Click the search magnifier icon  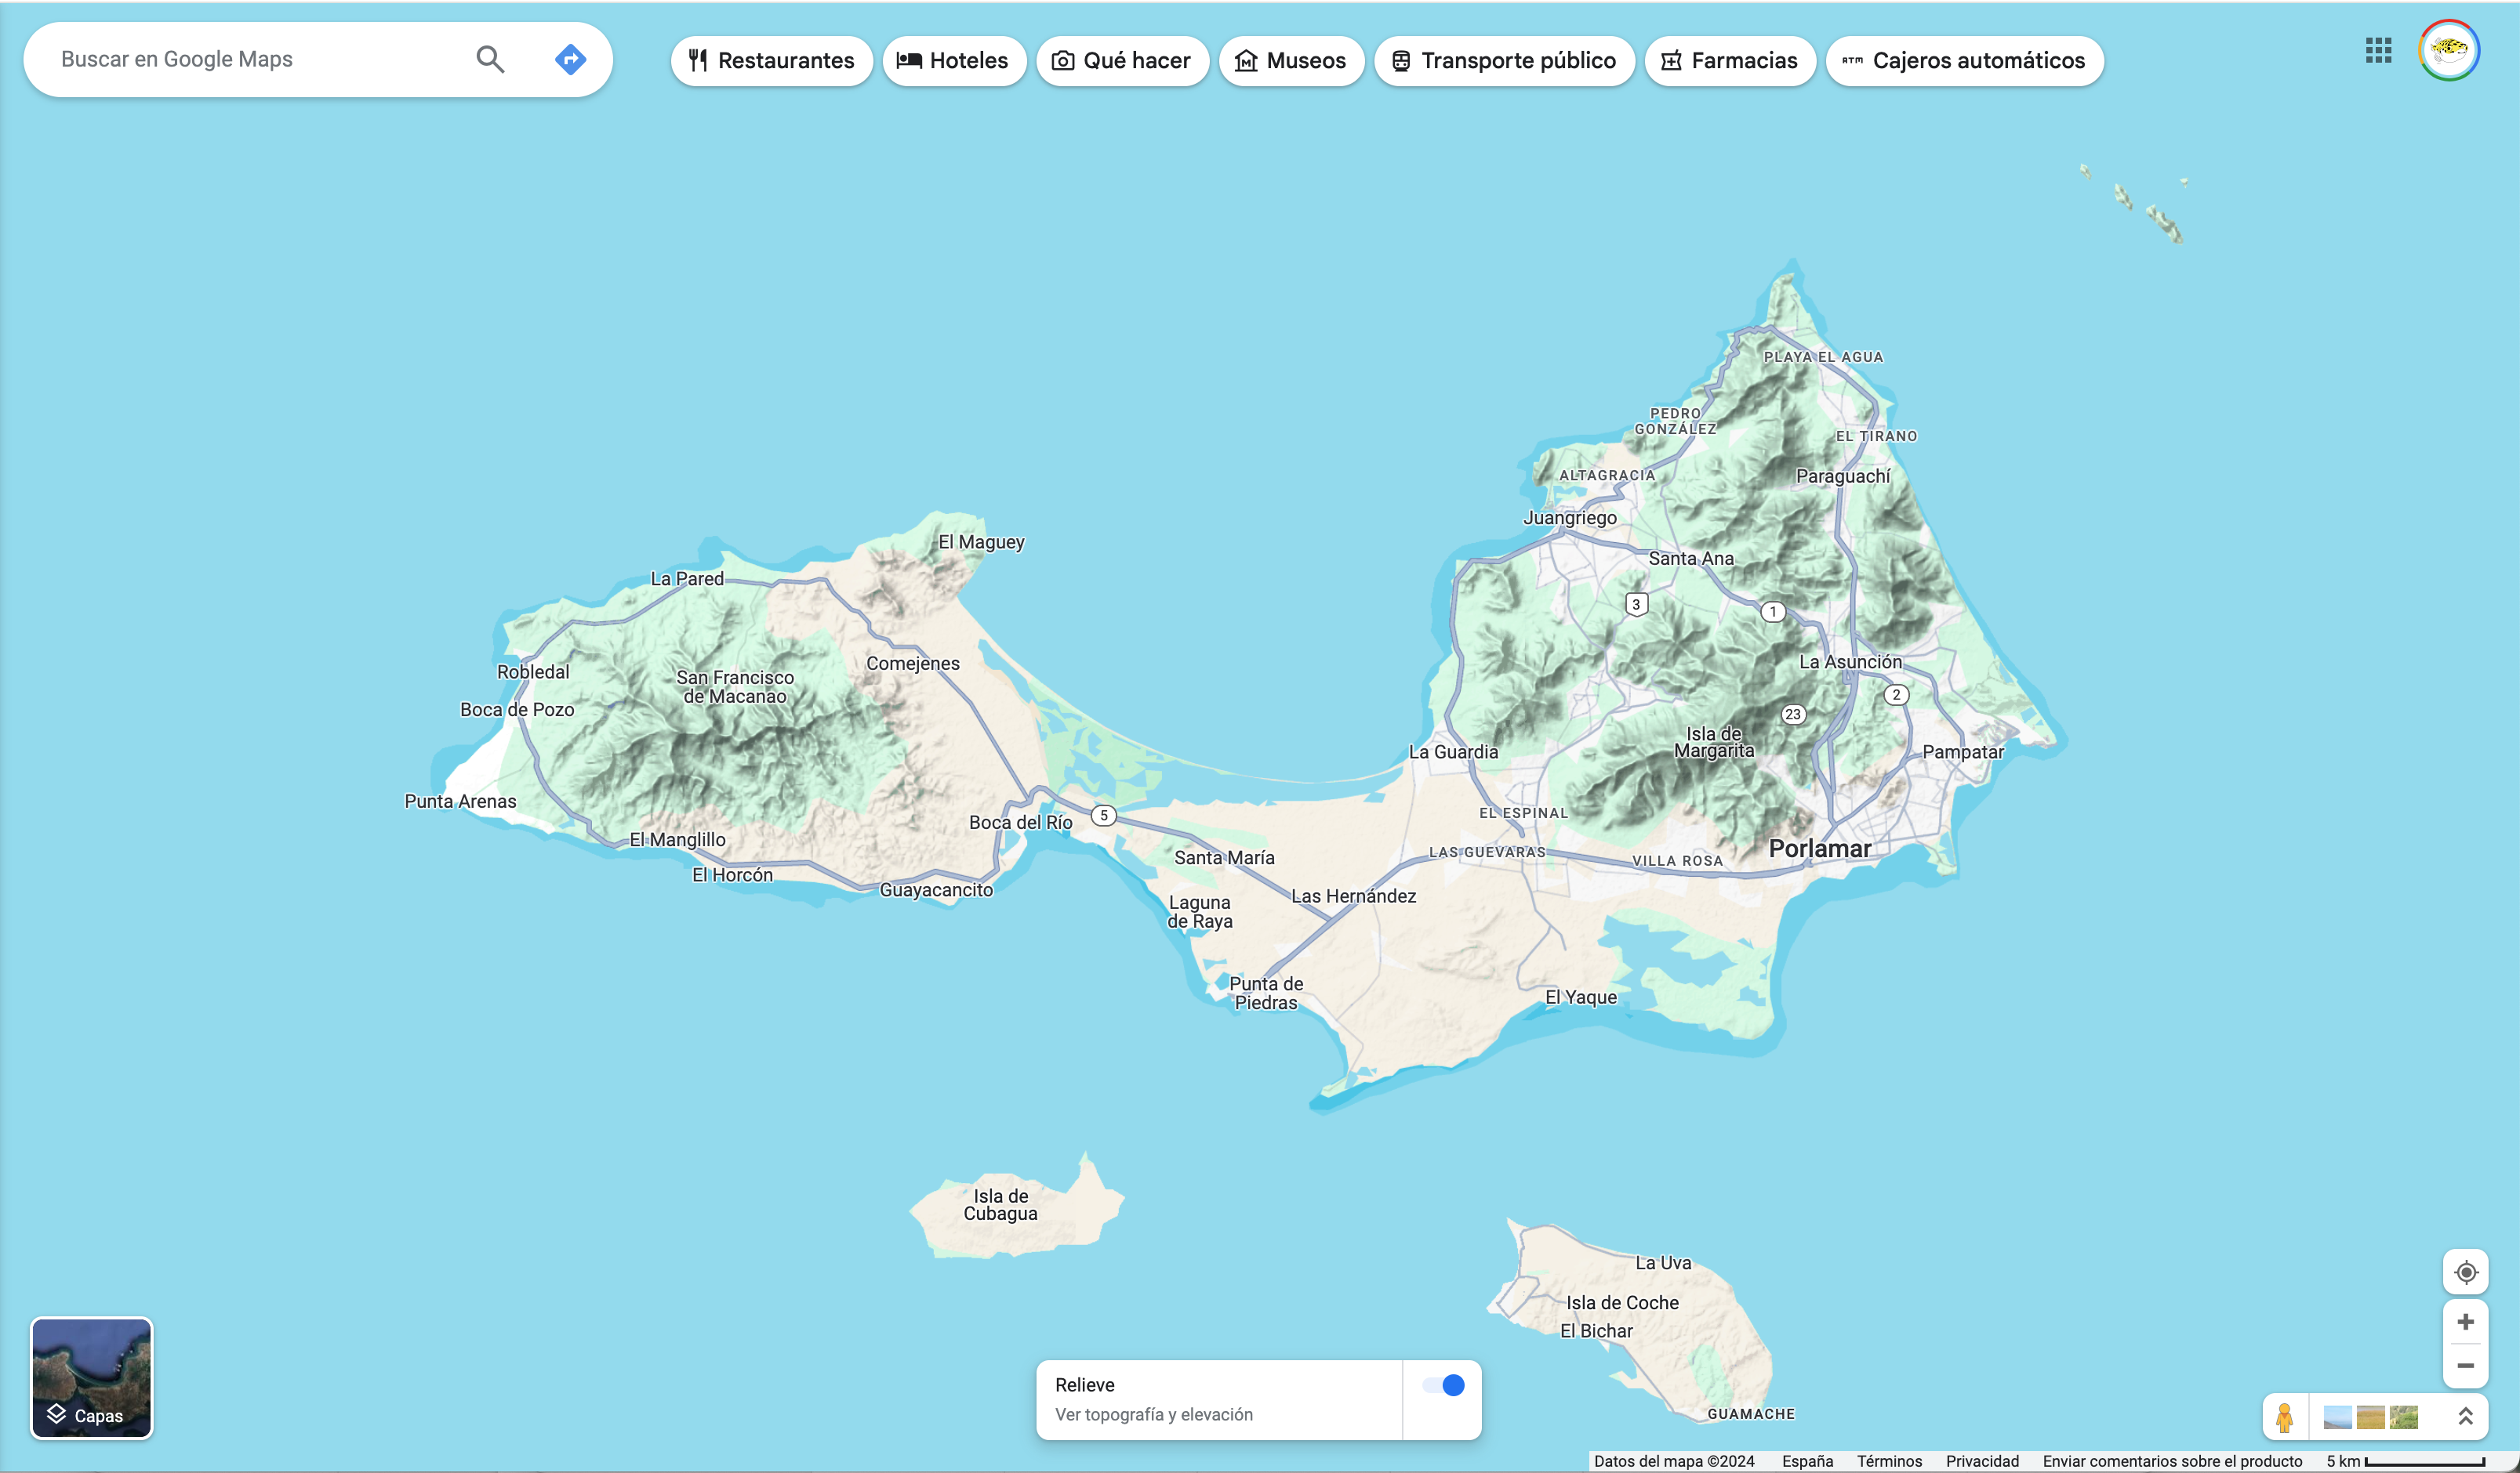pos(490,60)
